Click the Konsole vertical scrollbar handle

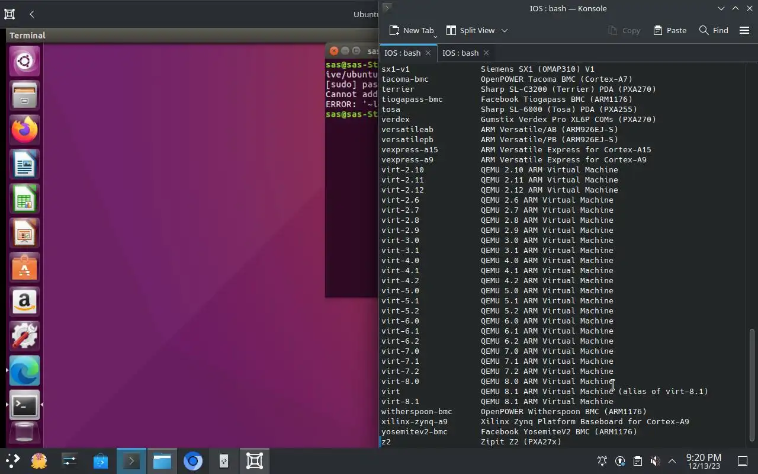click(x=753, y=385)
